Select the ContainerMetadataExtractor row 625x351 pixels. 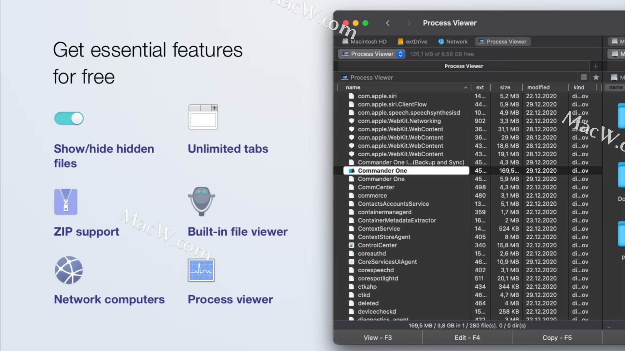(468, 220)
